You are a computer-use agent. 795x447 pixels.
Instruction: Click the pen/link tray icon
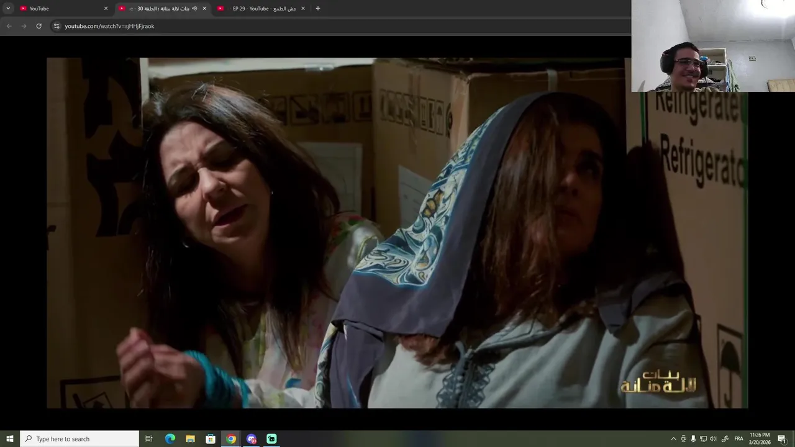[x=725, y=439]
